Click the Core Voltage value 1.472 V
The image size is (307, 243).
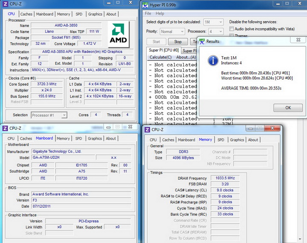click(90, 43)
